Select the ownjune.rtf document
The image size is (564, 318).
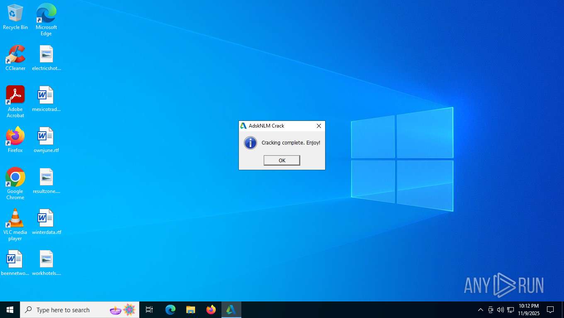tap(46, 140)
